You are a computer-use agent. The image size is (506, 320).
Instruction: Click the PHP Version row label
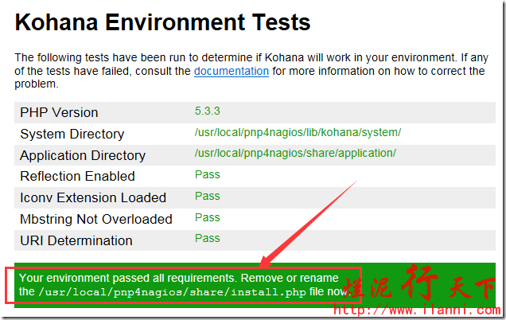pos(59,112)
